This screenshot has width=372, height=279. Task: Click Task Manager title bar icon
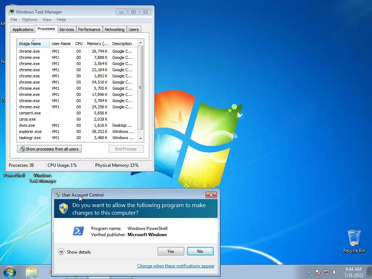tap(11, 12)
